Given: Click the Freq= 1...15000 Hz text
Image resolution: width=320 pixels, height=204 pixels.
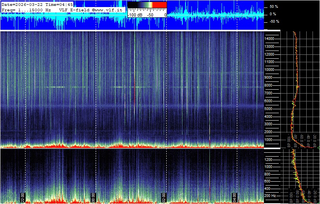Looking at the screenshot, I should [27, 9].
